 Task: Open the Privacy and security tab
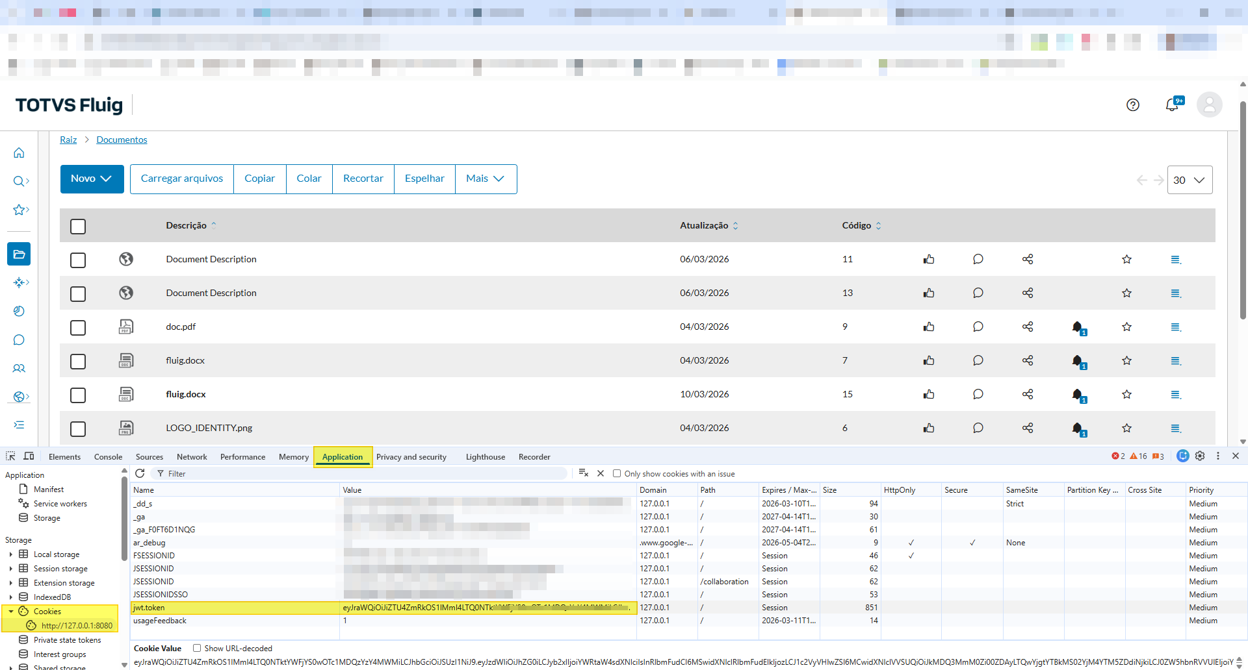pyautogui.click(x=411, y=456)
